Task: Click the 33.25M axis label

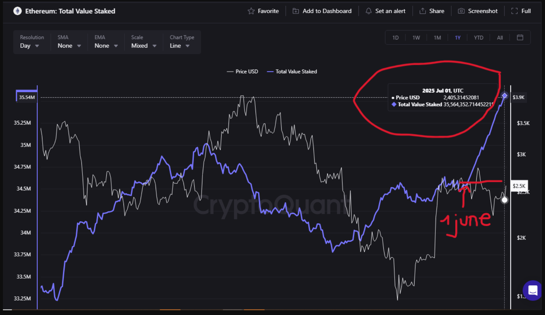Action: tap(22, 298)
